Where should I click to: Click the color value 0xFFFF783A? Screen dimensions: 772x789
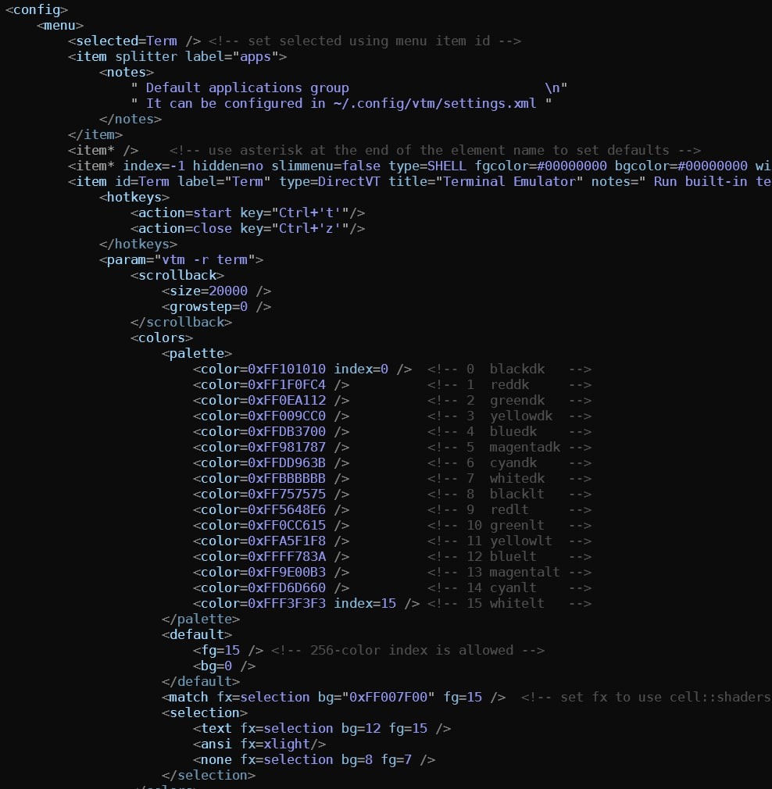tap(287, 556)
